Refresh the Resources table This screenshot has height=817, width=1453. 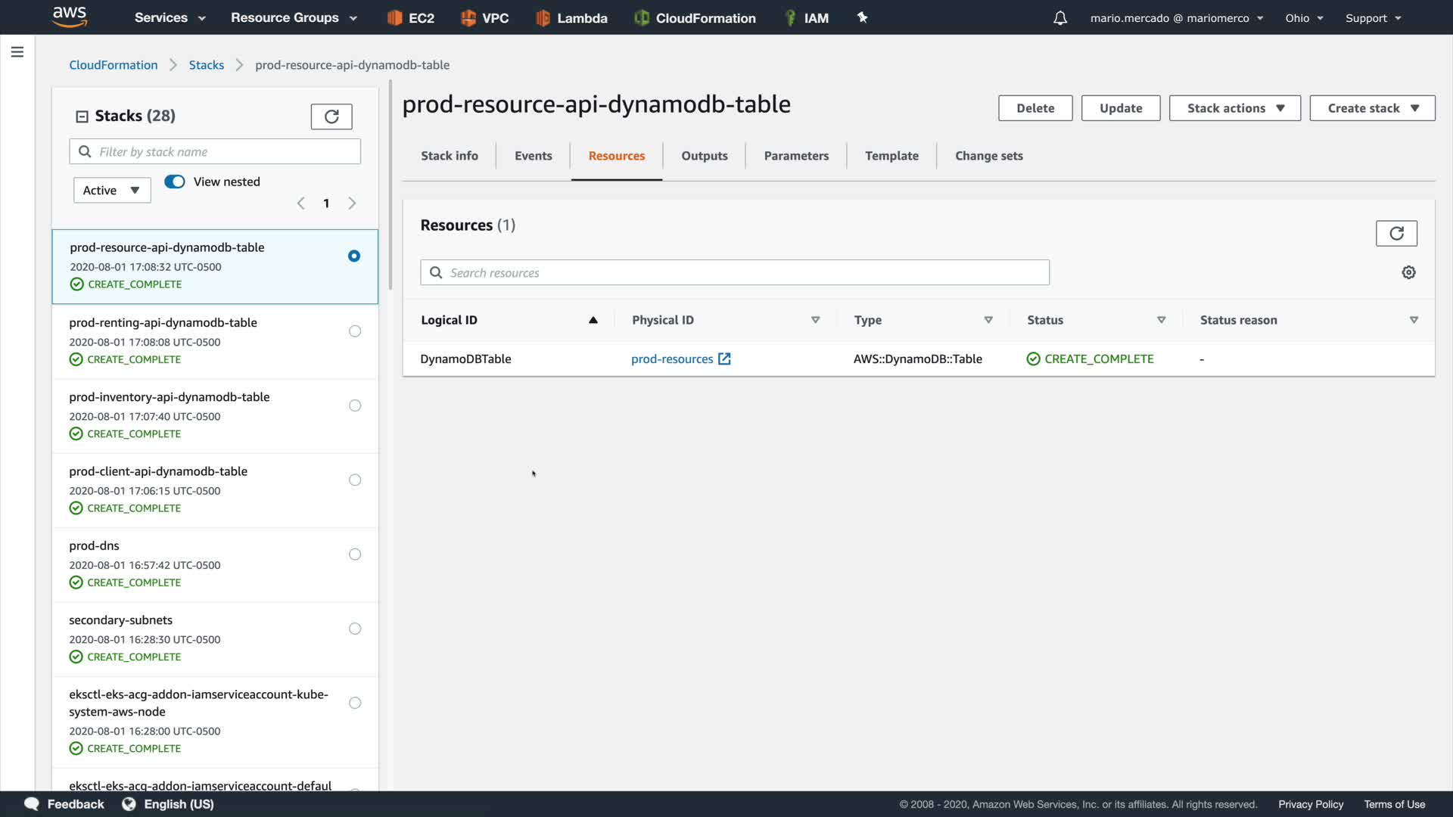[1395, 233]
